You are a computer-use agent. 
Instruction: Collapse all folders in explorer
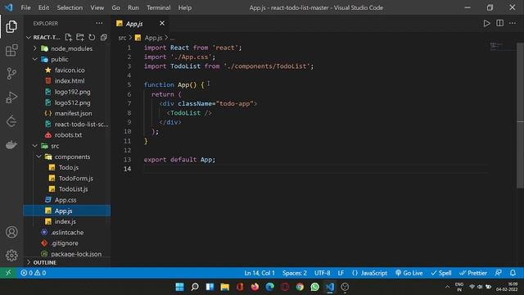pos(104,37)
